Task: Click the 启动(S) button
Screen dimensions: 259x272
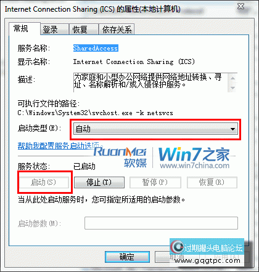Action: coord(44,182)
